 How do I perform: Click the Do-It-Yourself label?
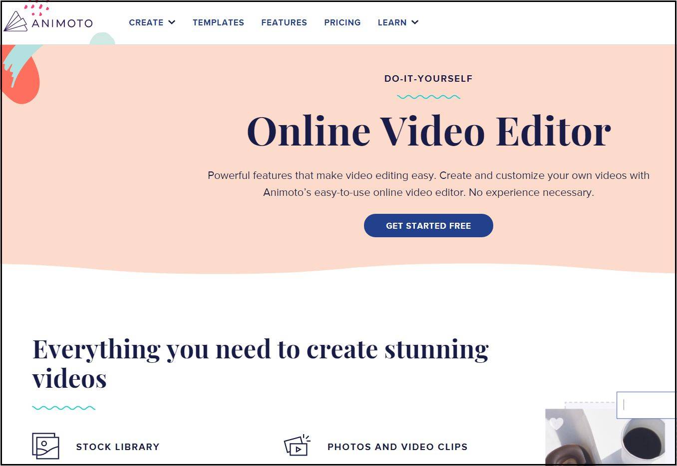click(x=428, y=79)
